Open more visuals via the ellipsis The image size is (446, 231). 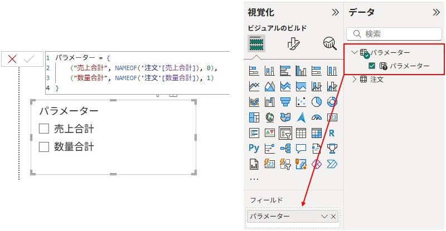(254, 179)
